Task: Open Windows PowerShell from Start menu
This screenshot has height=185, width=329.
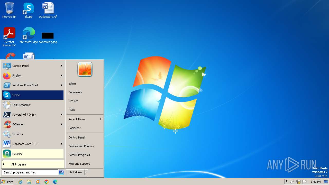Action: 33,85
